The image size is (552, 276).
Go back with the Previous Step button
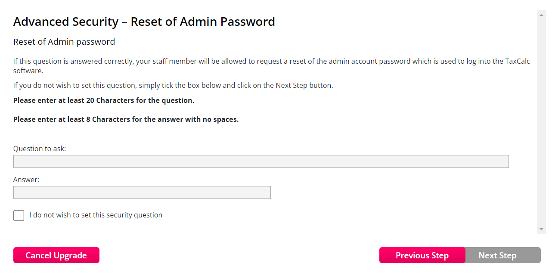click(x=422, y=255)
